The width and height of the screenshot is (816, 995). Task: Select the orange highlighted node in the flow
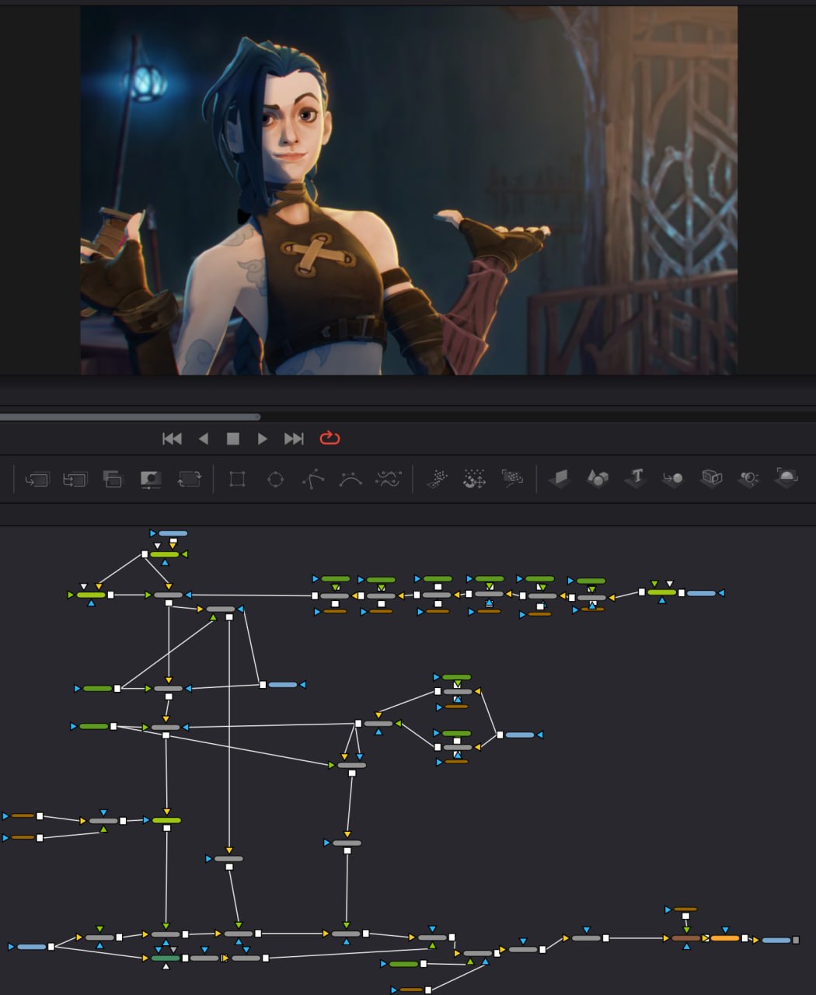point(724,938)
